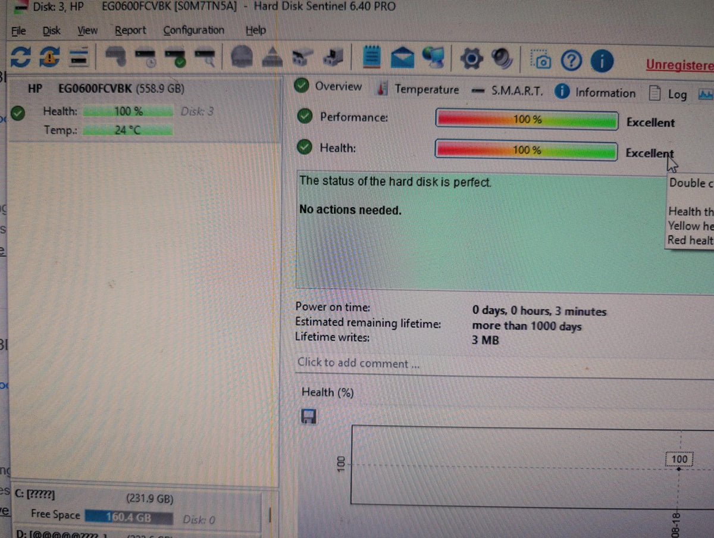Image resolution: width=714 pixels, height=538 pixels.
Task: Click the Unregistered link
Action: point(680,65)
